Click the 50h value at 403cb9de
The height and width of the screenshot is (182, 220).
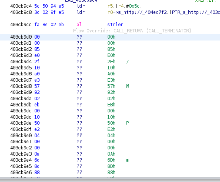(111, 123)
